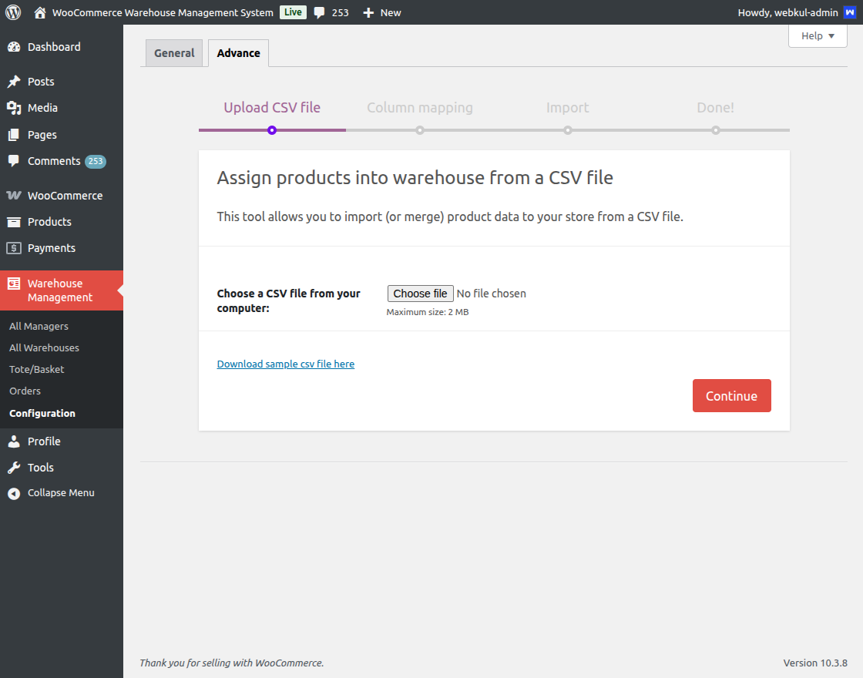This screenshot has height=678, width=863.
Task: Click the Tools wrench icon
Action: 14,468
